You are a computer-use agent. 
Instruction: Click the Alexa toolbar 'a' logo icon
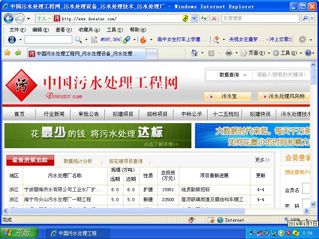pos(12,39)
